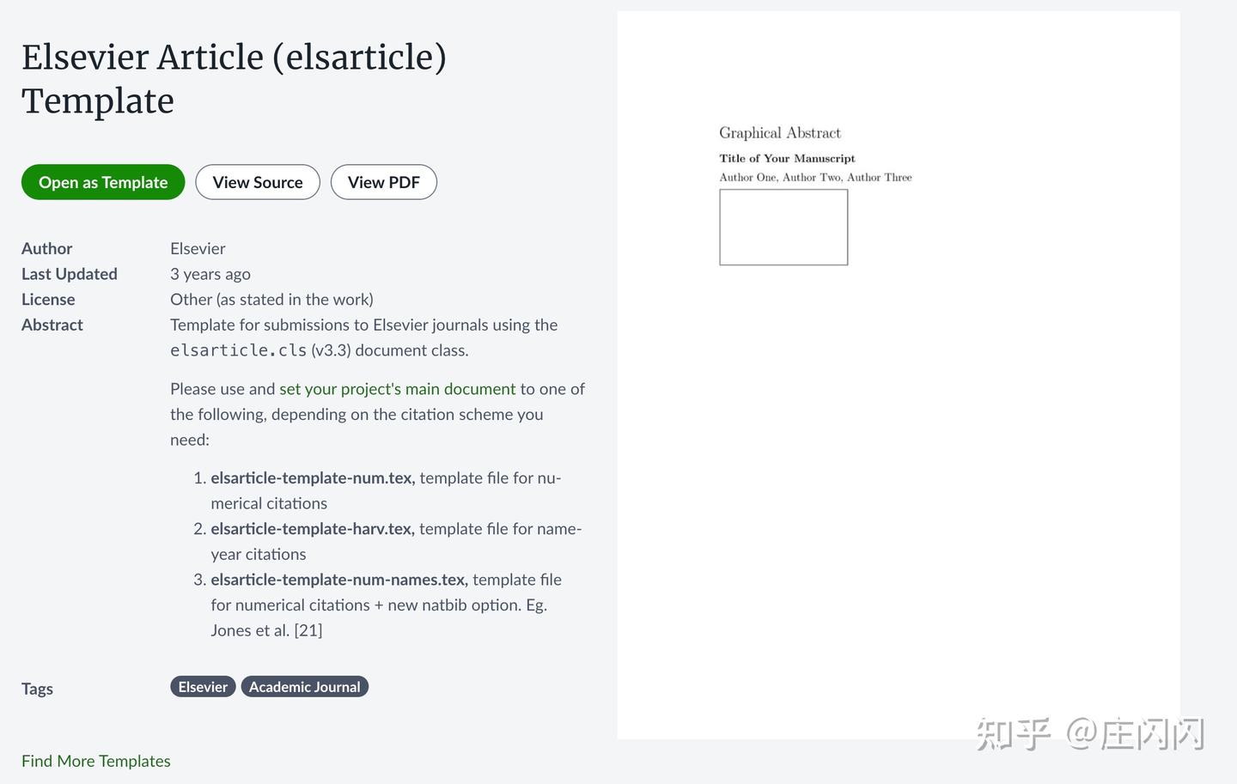Click the "Title of Your Manuscript" preview text

coord(787,159)
